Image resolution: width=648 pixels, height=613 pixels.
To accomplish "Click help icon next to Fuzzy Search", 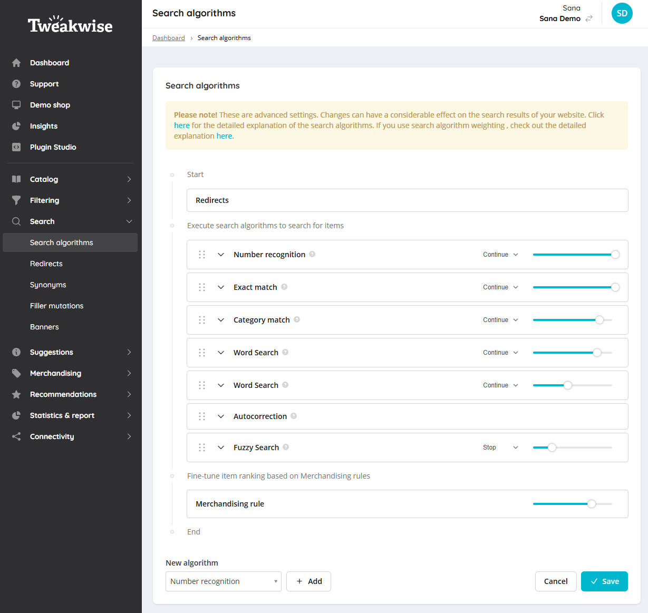I will pos(286,447).
